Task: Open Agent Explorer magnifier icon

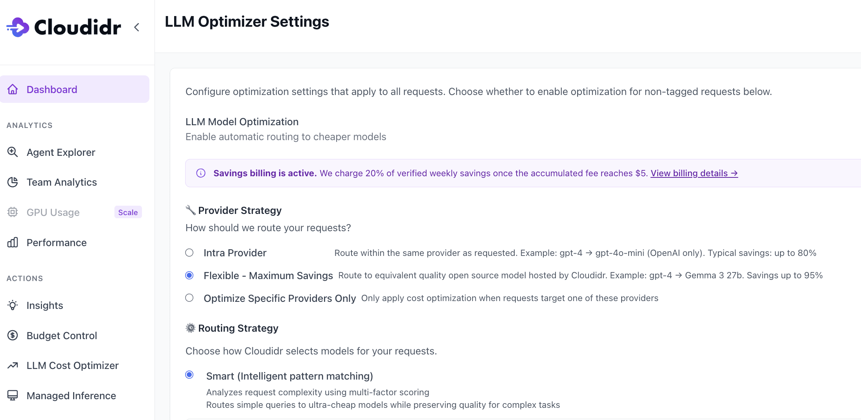Action: 13,152
